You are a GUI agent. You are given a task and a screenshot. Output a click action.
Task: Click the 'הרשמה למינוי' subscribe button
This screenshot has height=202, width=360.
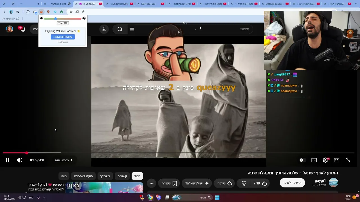[x=292, y=183]
